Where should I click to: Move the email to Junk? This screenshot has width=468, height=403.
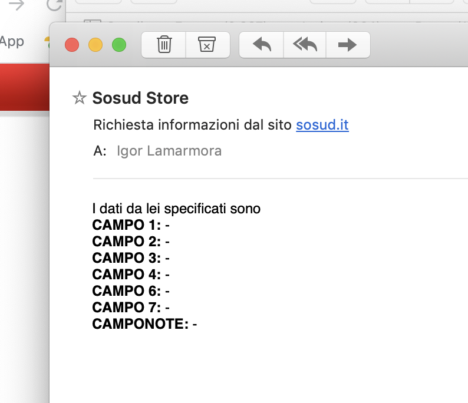(x=207, y=44)
